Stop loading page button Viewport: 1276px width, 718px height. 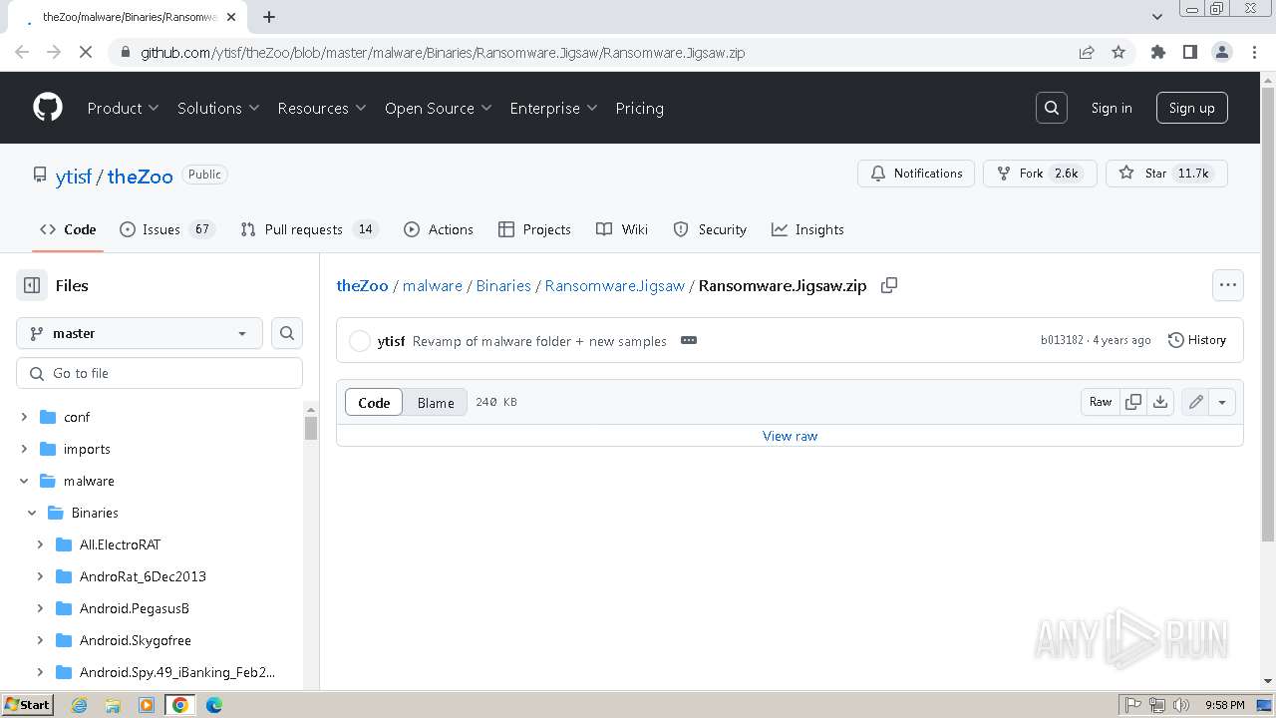click(86, 52)
